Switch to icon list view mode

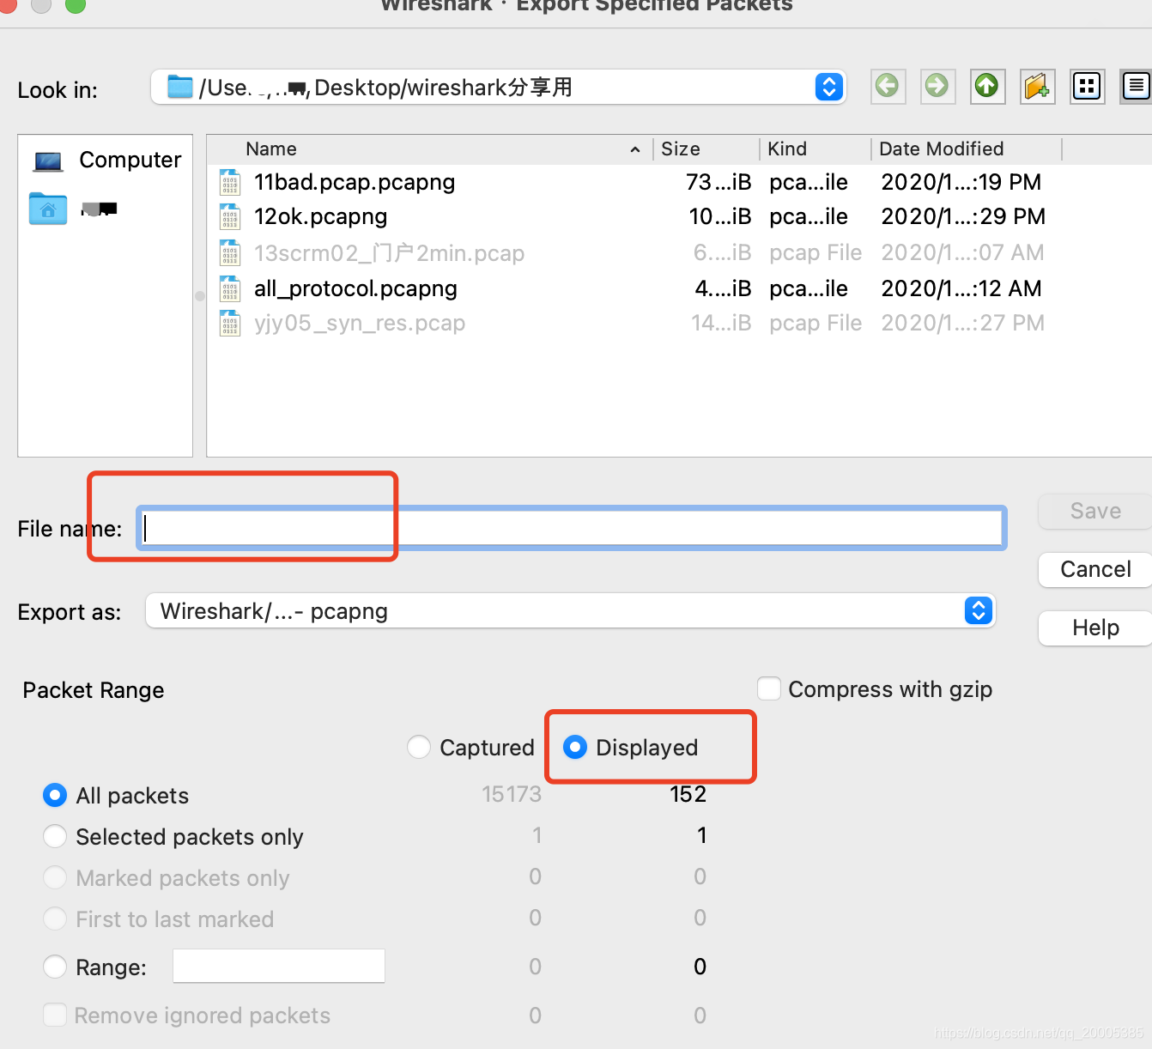coord(1087,86)
